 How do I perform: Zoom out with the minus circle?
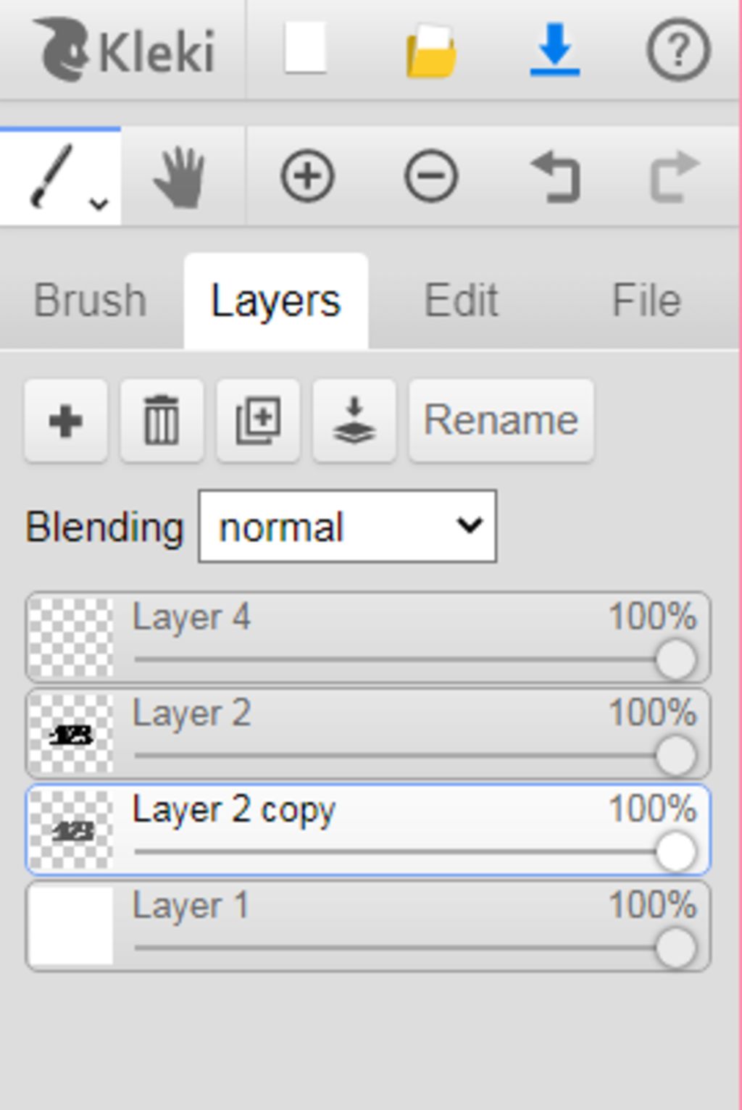coord(431,176)
